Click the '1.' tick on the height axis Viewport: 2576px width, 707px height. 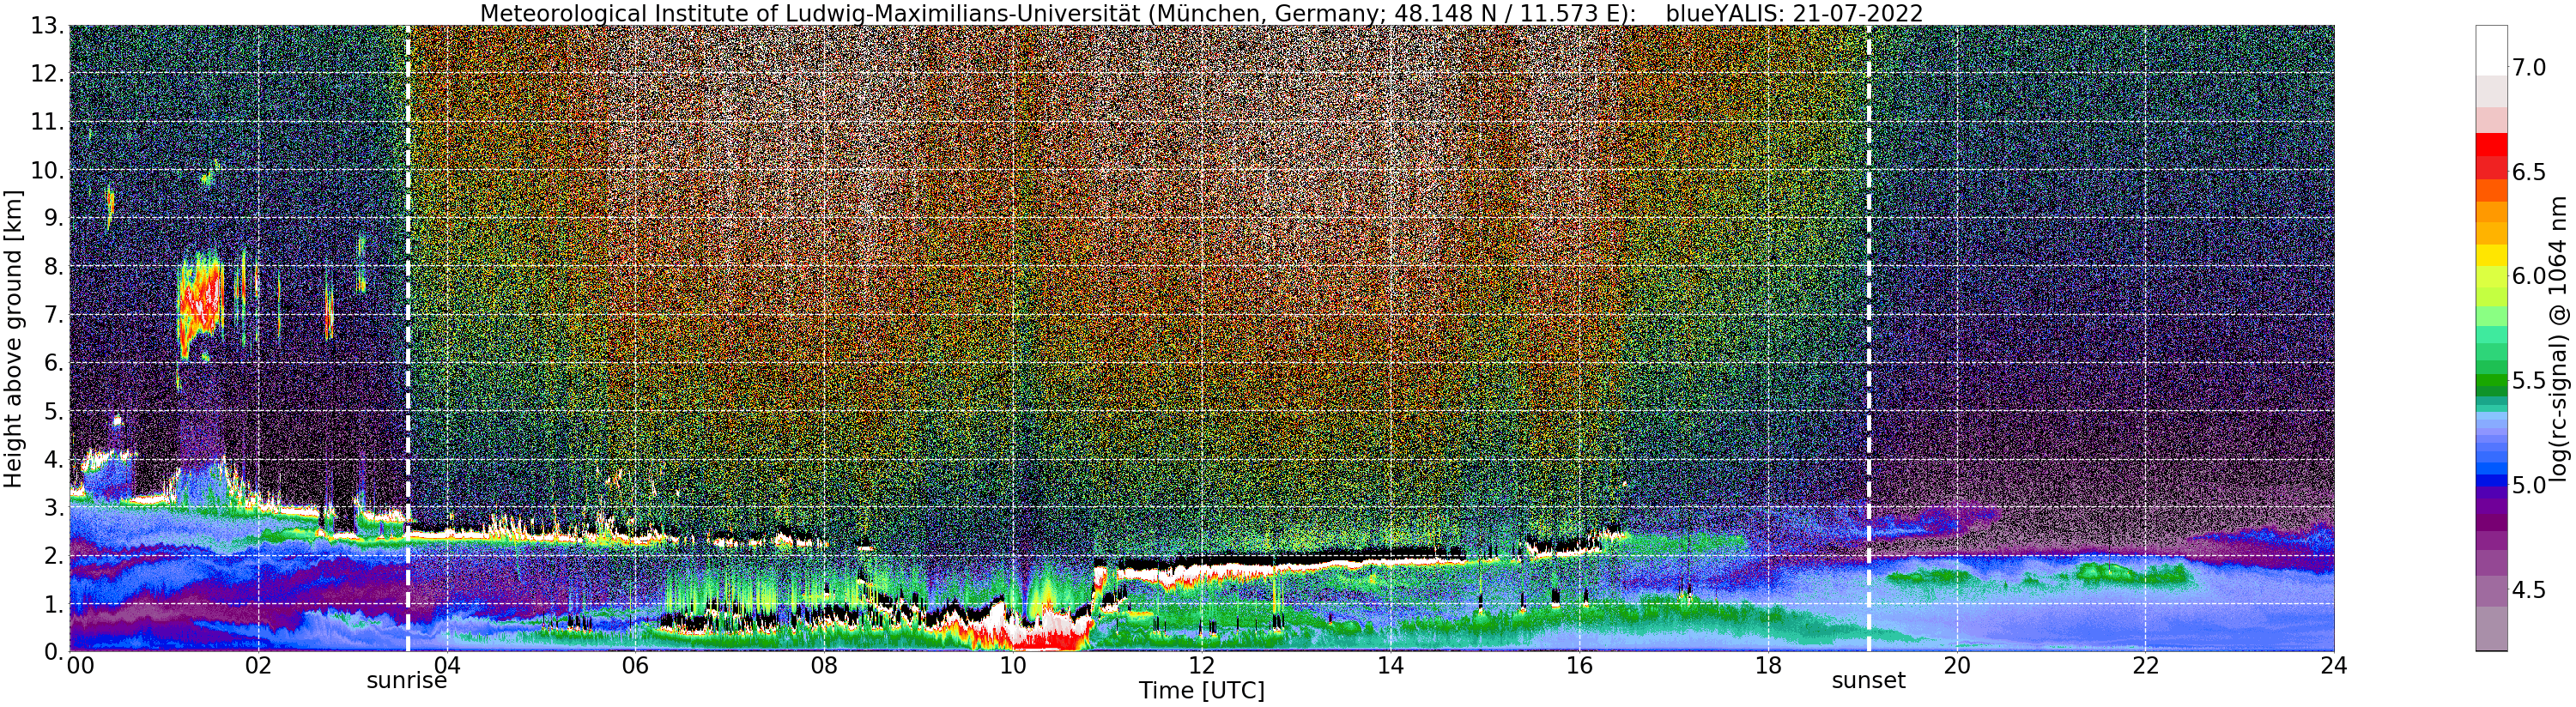[x=54, y=604]
